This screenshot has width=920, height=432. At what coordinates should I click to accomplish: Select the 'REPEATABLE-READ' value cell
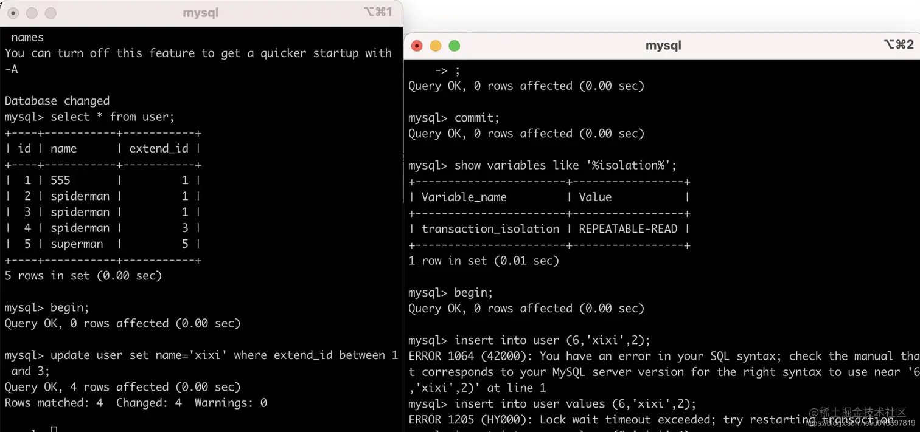(x=628, y=229)
